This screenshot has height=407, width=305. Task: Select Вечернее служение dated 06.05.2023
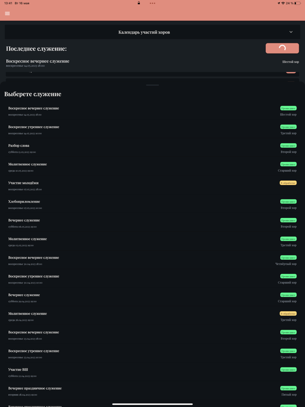click(152, 223)
